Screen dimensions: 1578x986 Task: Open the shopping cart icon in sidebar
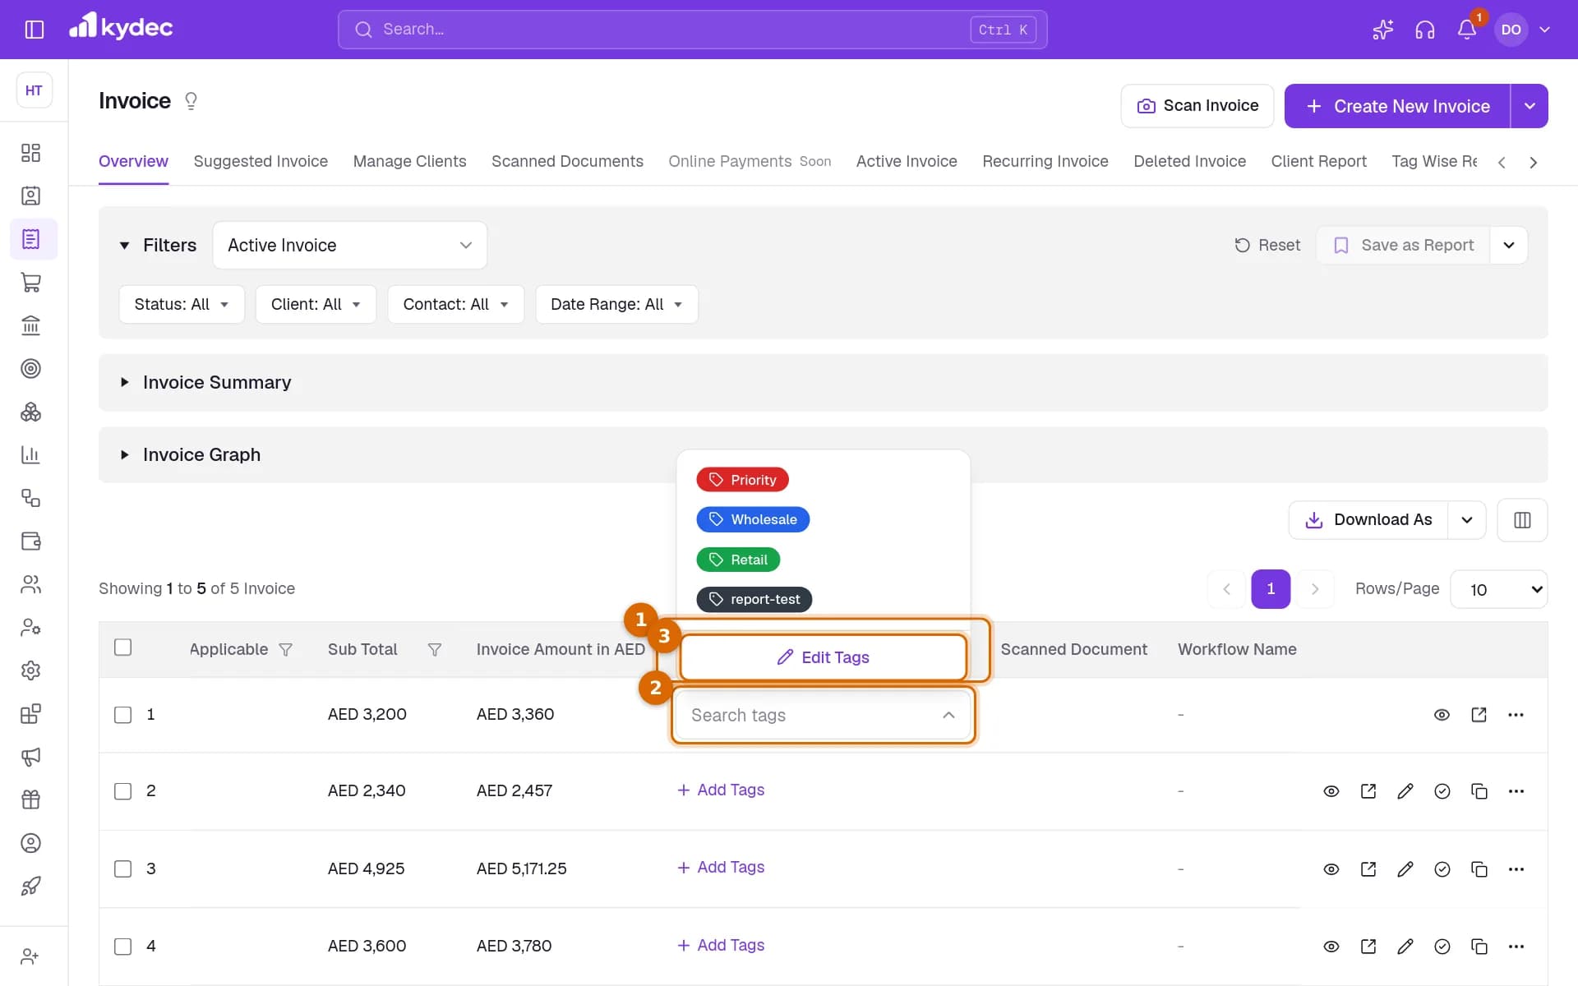[30, 283]
